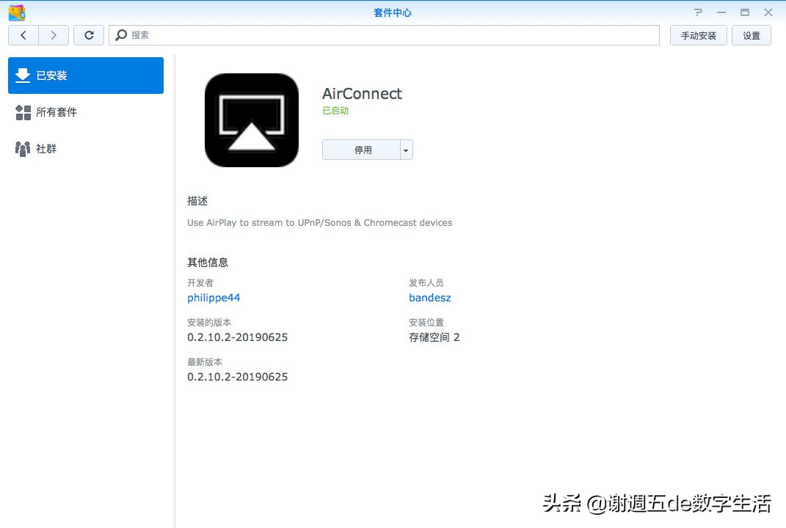Open publisher bandesz's link
This screenshot has height=528, width=786.
[429, 298]
